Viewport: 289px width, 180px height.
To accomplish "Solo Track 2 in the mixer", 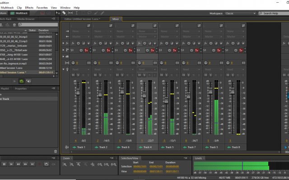I will pos(100,75).
